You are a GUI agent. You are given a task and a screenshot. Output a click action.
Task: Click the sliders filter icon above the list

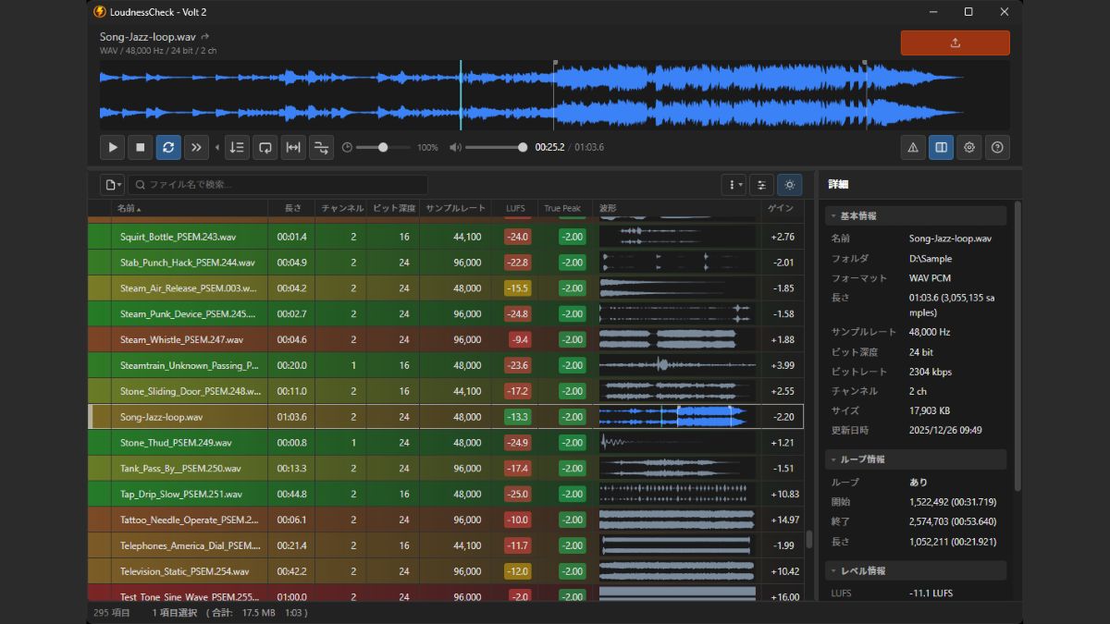(761, 185)
